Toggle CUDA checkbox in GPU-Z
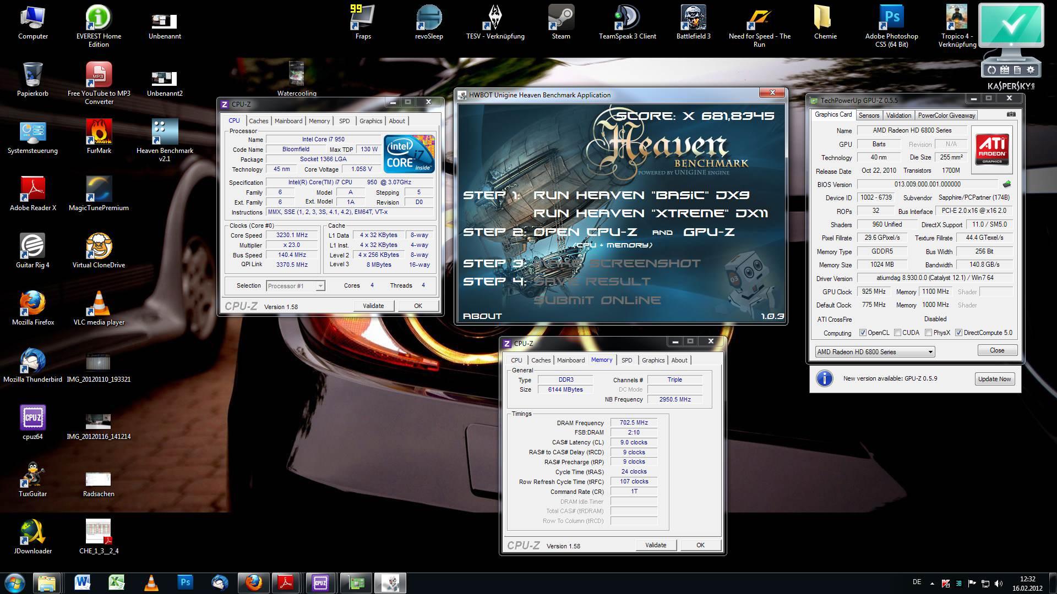The height and width of the screenshot is (594, 1057). 898,333
